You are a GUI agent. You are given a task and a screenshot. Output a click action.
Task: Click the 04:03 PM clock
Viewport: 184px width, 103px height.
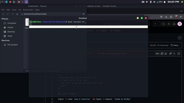pyautogui.click(x=173, y=2)
